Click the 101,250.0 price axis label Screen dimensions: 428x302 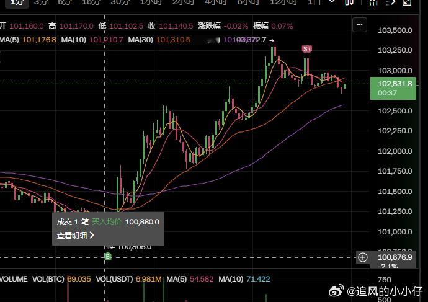pyautogui.click(x=395, y=211)
